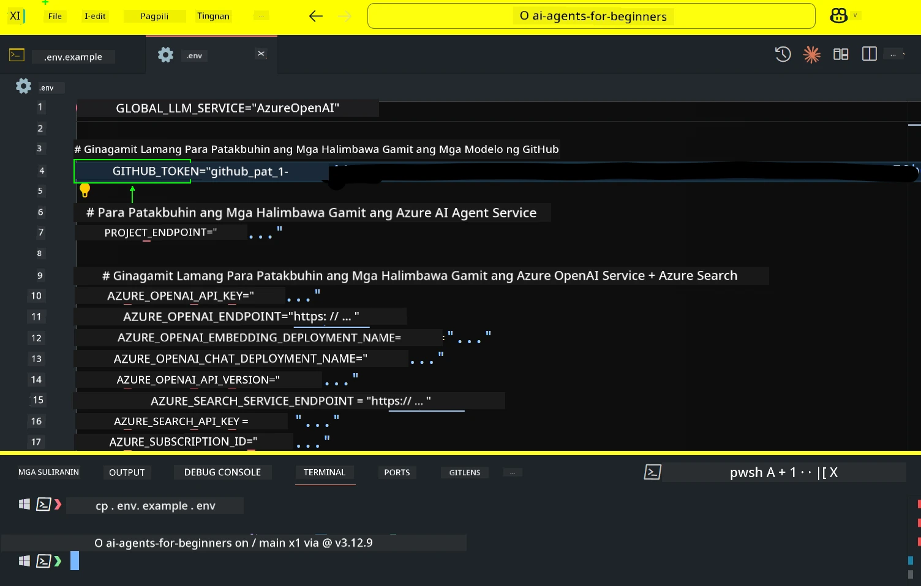Click the gear icon in .env breadcrumb

pyautogui.click(x=23, y=86)
